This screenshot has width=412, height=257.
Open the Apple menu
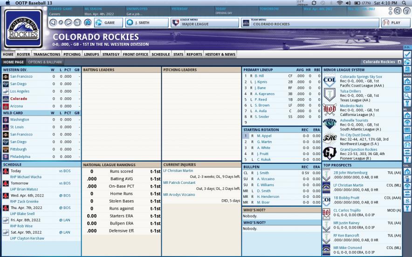(7, 3)
